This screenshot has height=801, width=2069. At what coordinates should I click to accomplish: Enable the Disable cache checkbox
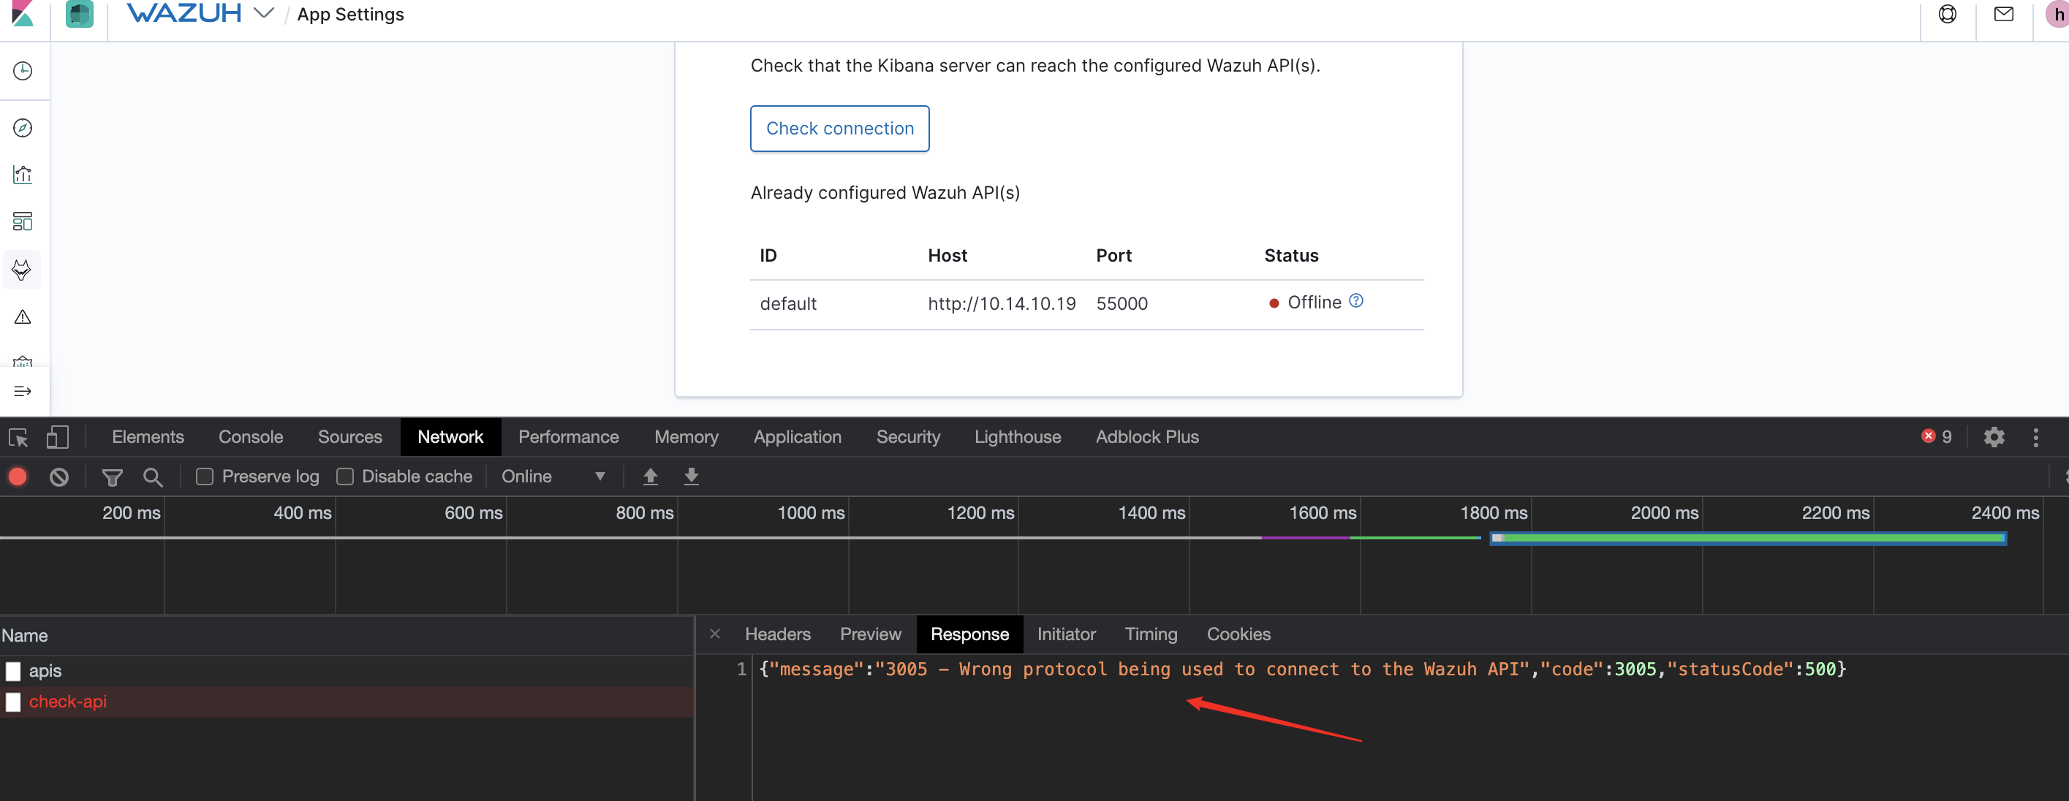tap(345, 476)
